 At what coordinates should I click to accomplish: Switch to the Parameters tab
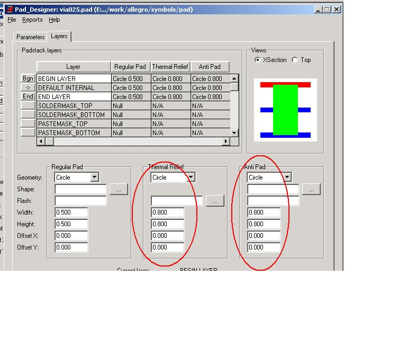pyautogui.click(x=30, y=37)
